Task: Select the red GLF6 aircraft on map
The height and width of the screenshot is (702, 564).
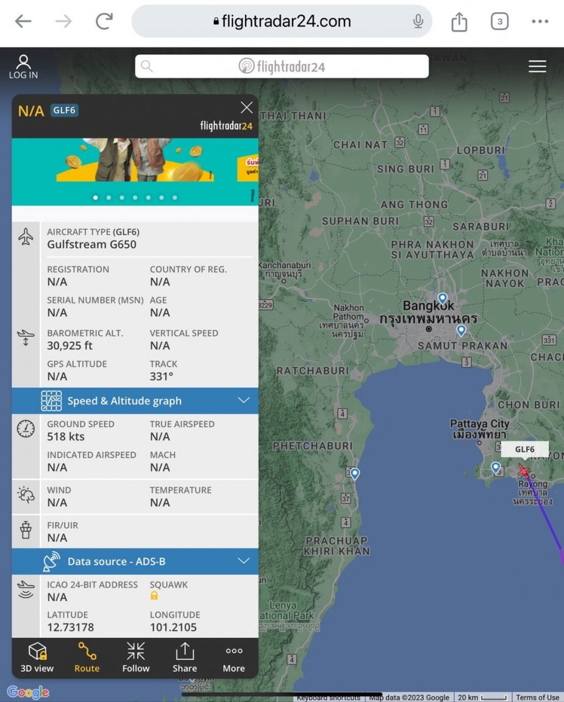Action: tap(524, 470)
